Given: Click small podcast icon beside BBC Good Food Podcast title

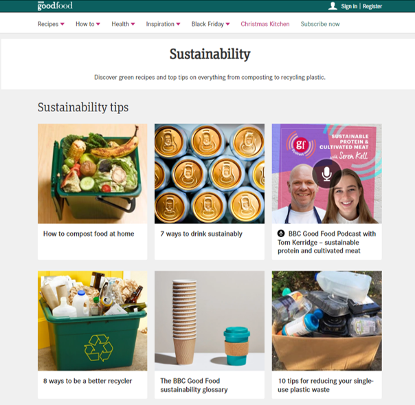Looking at the screenshot, I should point(281,234).
